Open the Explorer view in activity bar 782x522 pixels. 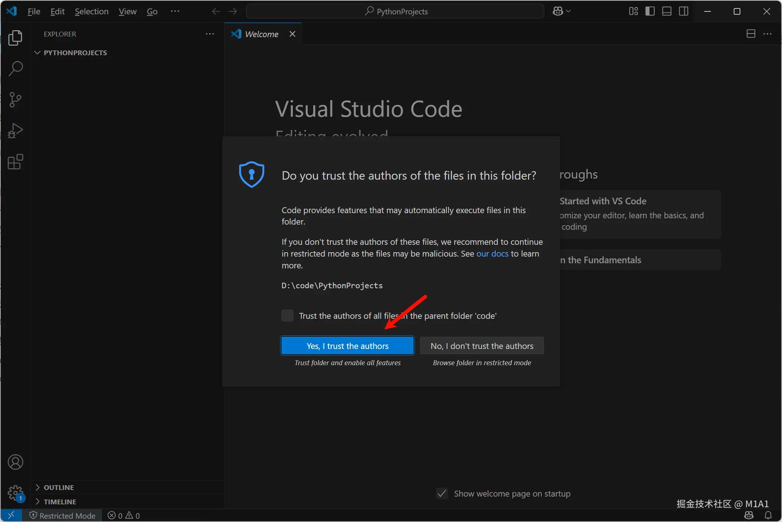15,38
